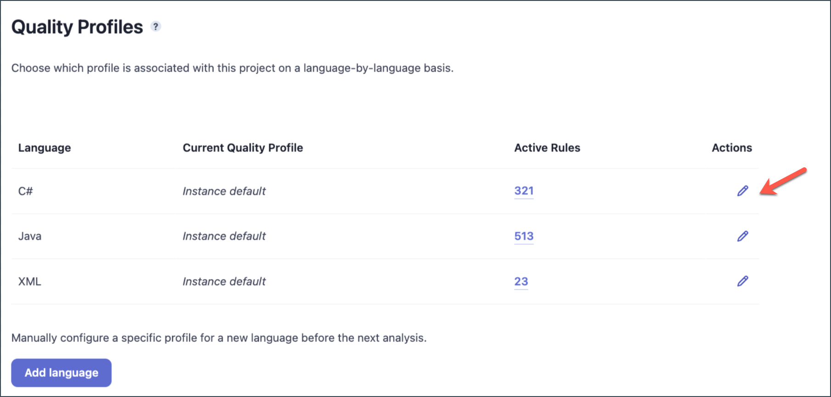Follow the 23 active rules link
The image size is (831, 397).
click(x=521, y=281)
